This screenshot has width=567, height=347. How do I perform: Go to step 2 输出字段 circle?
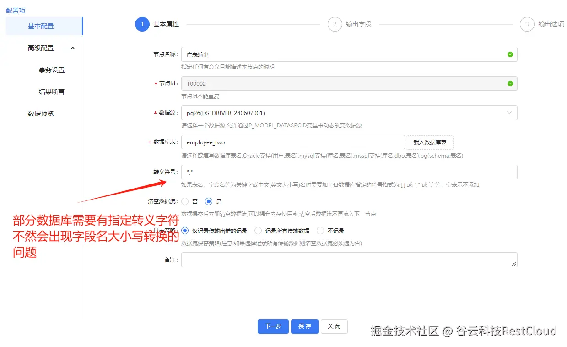(335, 24)
